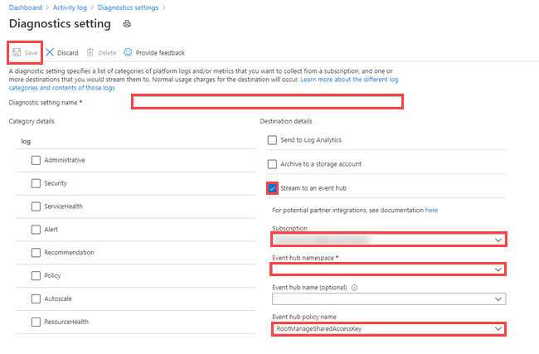Click the print icon beside the title
The width and height of the screenshot is (539, 354).
click(x=126, y=24)
